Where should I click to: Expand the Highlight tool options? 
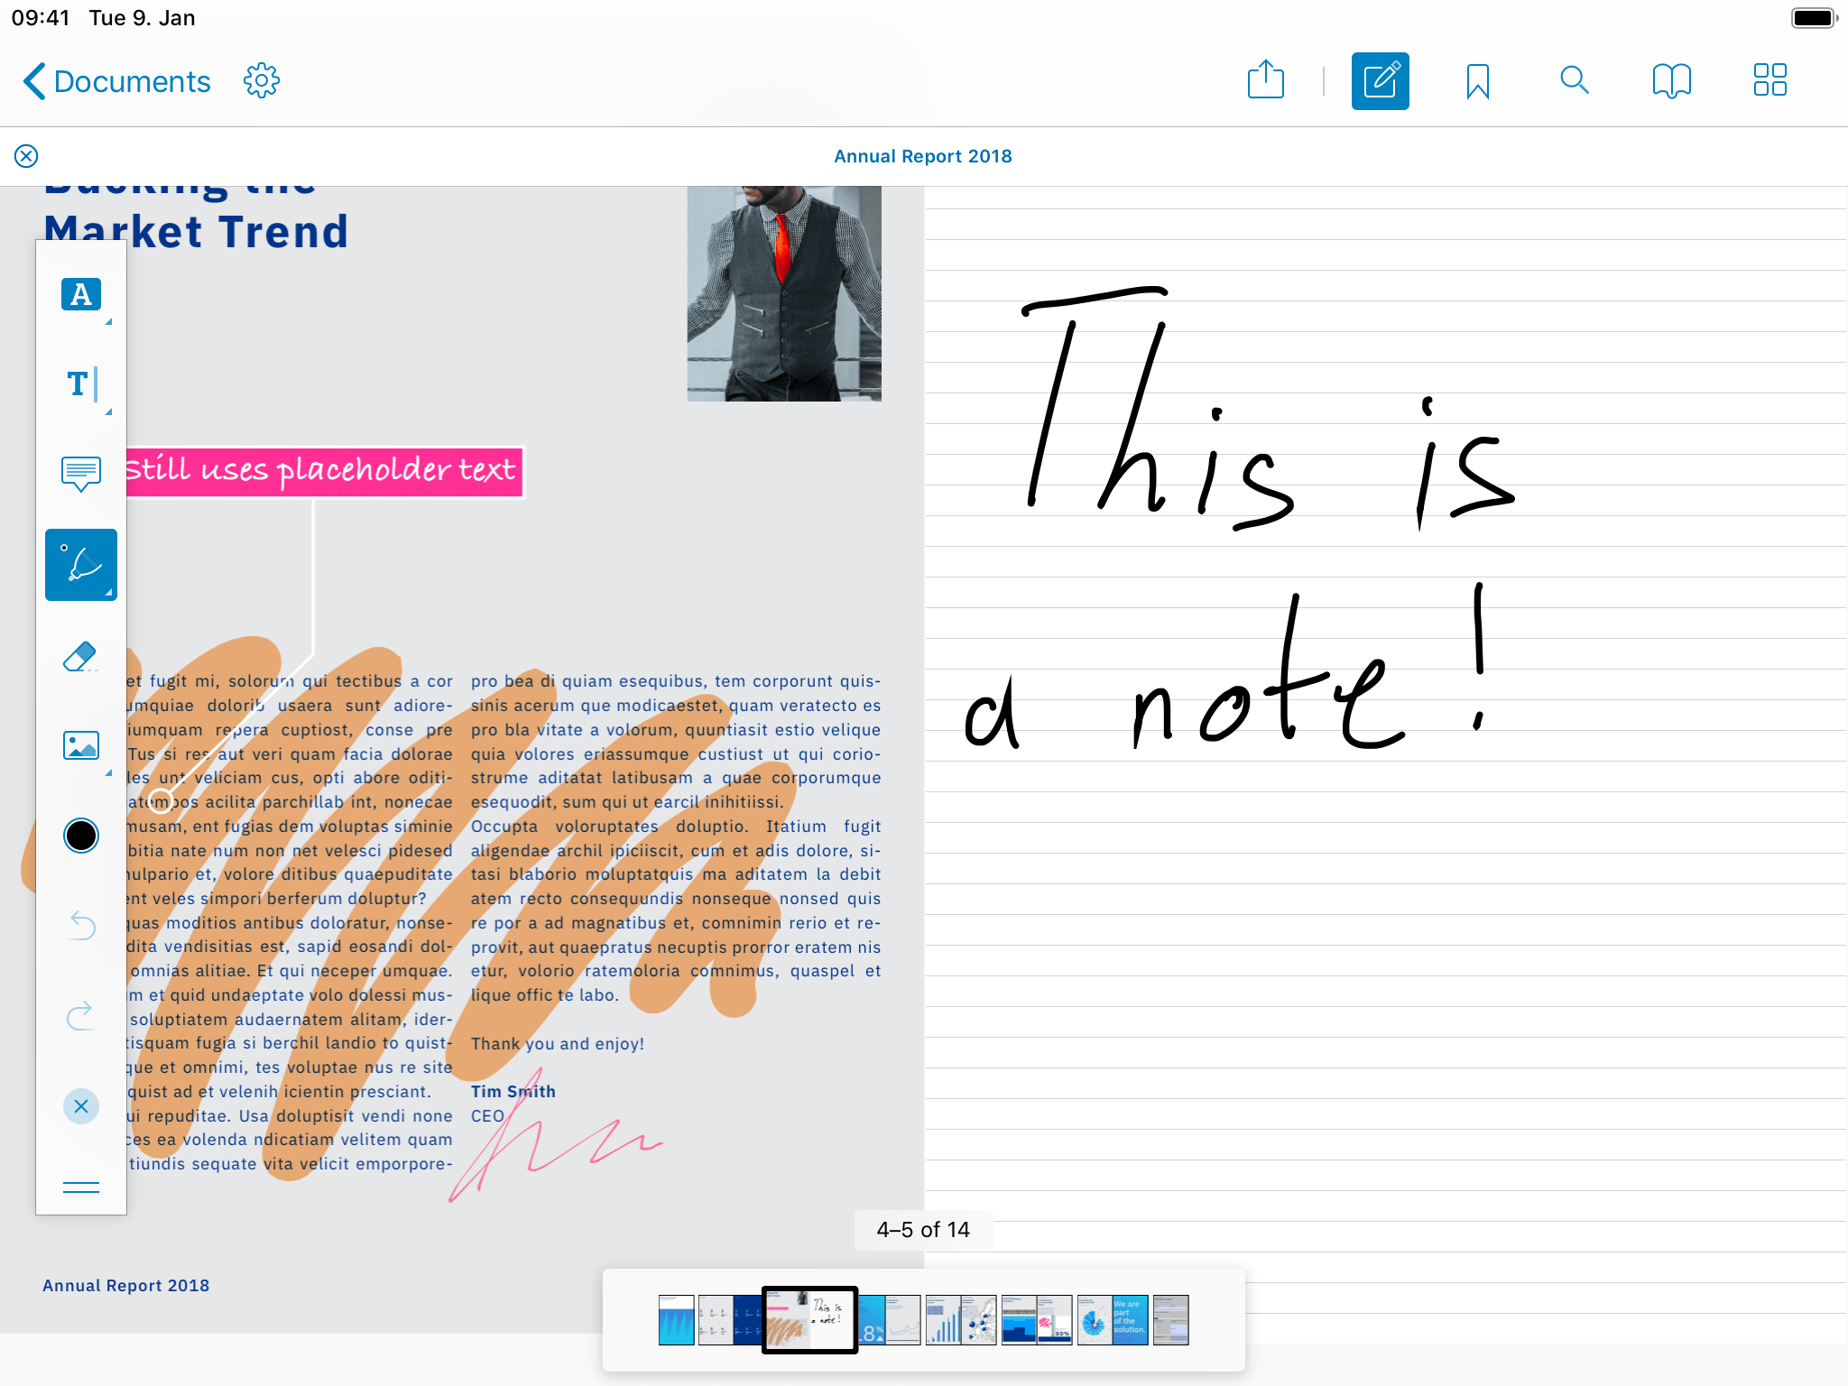[x=108, y=322]
